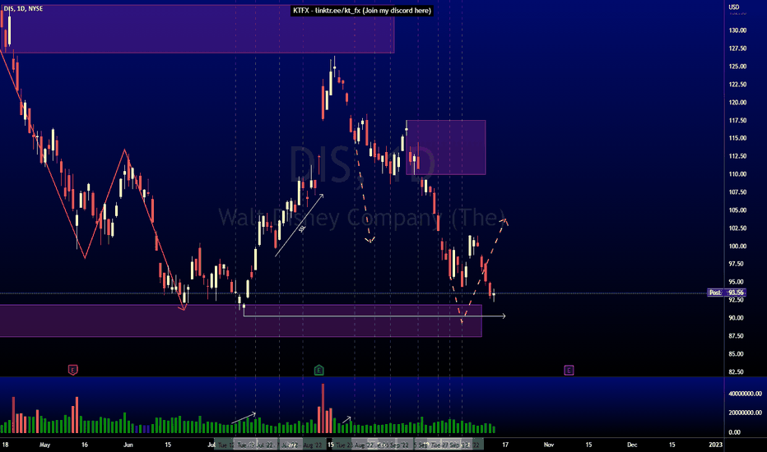767x452 pixels.
Task: Click the 85.00 price axis label
Action: pos(736,354)
